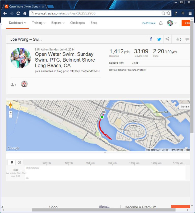195x213 pixels.
Task: Grab the map resize handle
Action: click(x=105, y=152)
